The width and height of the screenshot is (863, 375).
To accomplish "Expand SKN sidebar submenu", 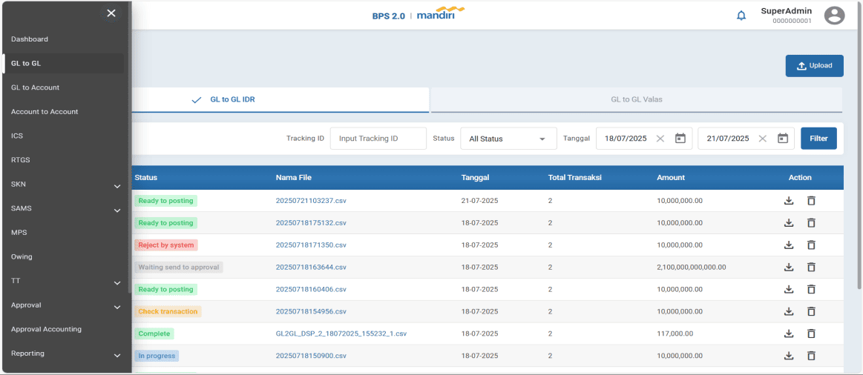I will point(117,187).
